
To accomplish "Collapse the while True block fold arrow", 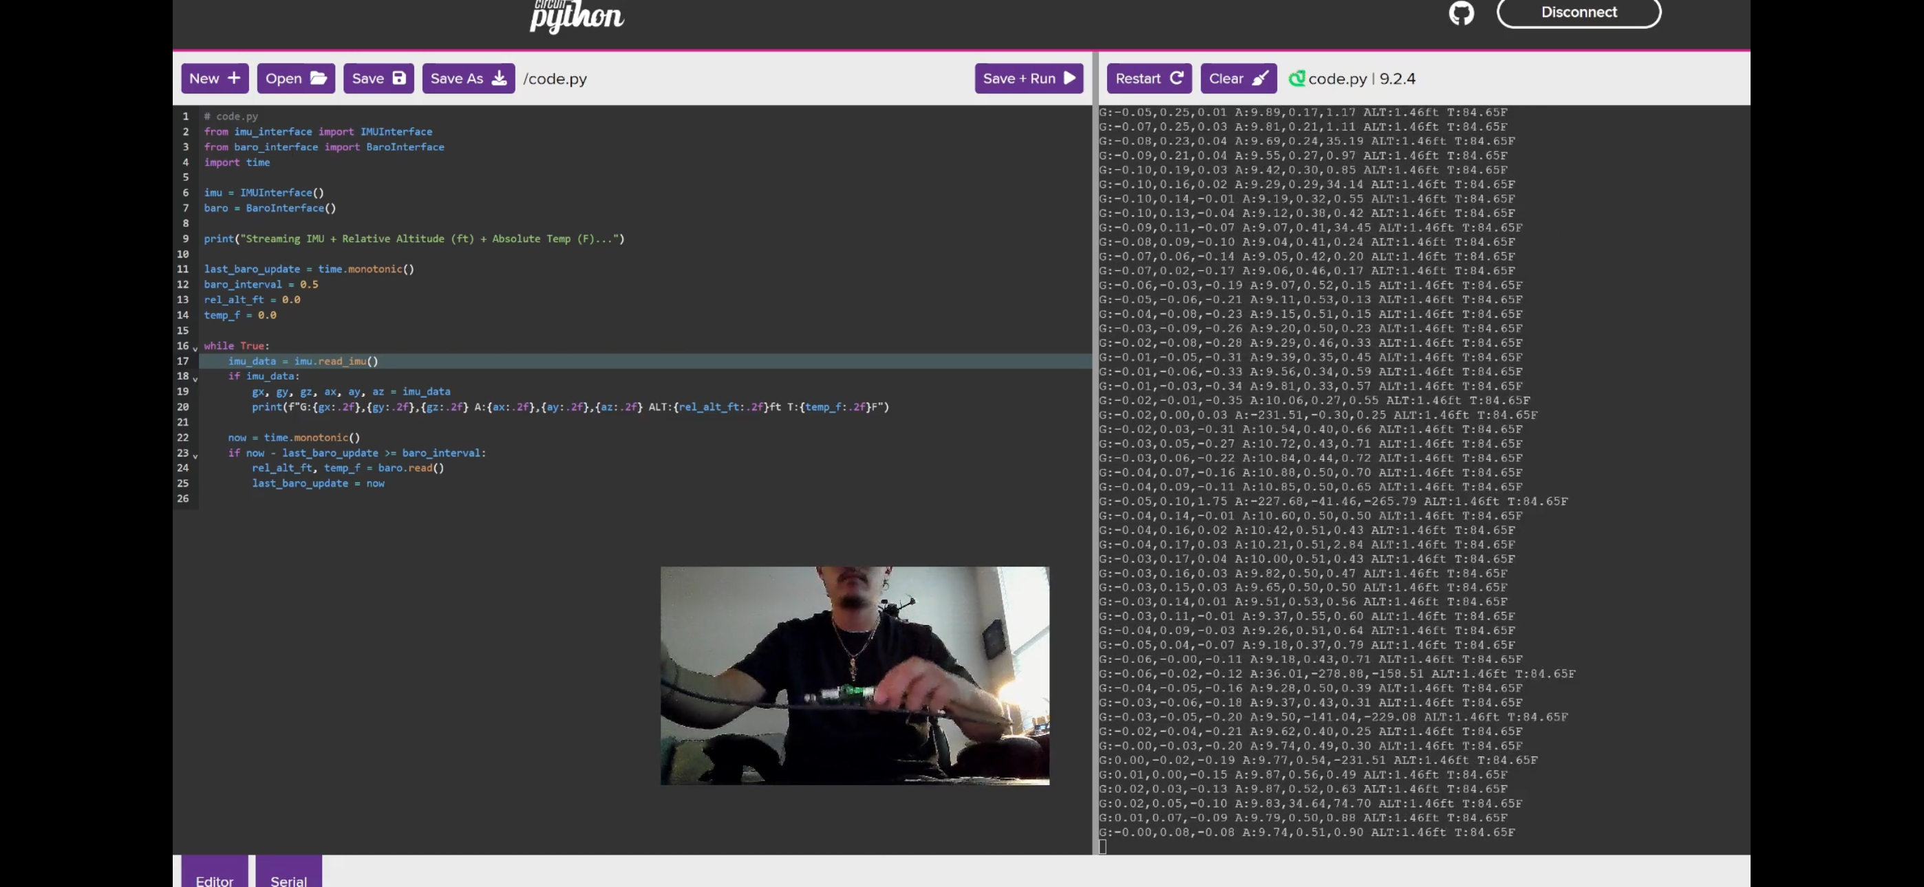I will point(195,349).
